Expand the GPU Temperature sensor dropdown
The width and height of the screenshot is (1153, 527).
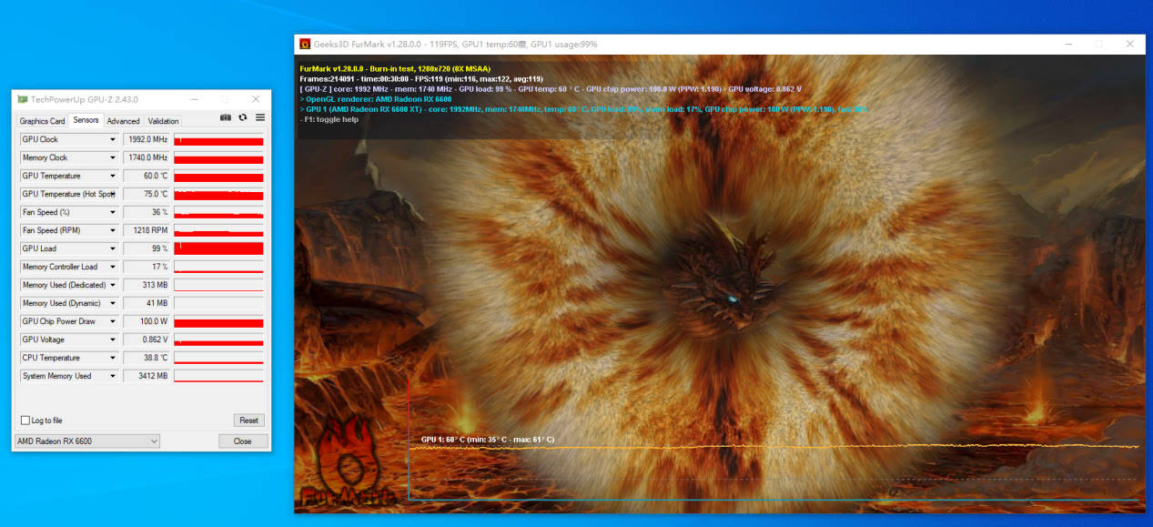coord(113,176)
